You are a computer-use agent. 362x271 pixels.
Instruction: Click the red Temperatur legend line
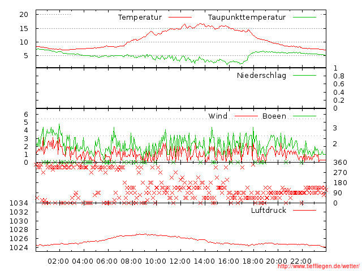tap(180, 18)
